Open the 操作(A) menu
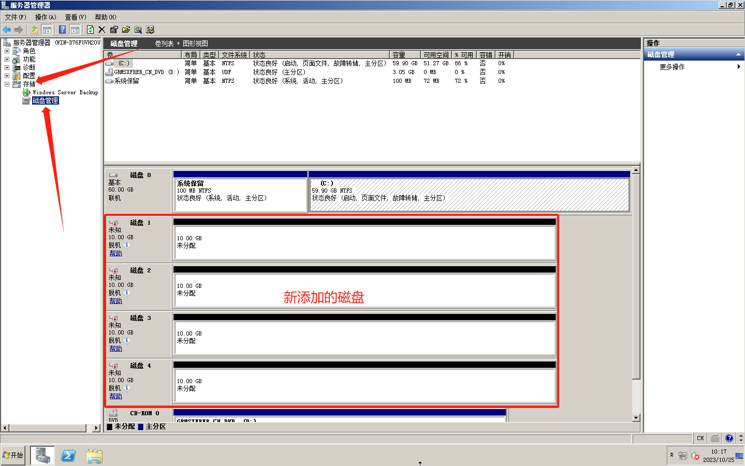745x466 pixels. point(46,17)
